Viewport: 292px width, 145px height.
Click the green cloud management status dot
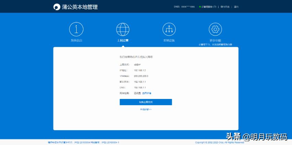[x=200, y=7]
